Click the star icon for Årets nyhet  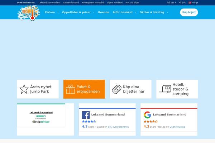coord(24,89)
